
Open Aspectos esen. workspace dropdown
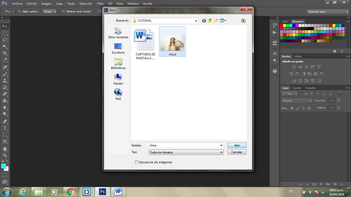328,12
